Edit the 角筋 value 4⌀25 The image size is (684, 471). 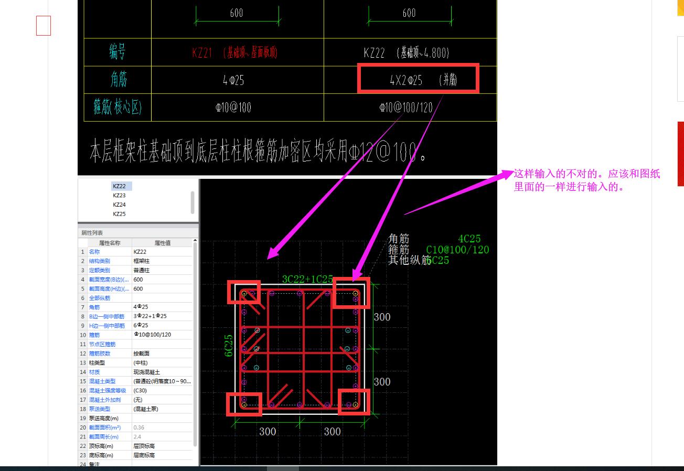coord(163,307)
